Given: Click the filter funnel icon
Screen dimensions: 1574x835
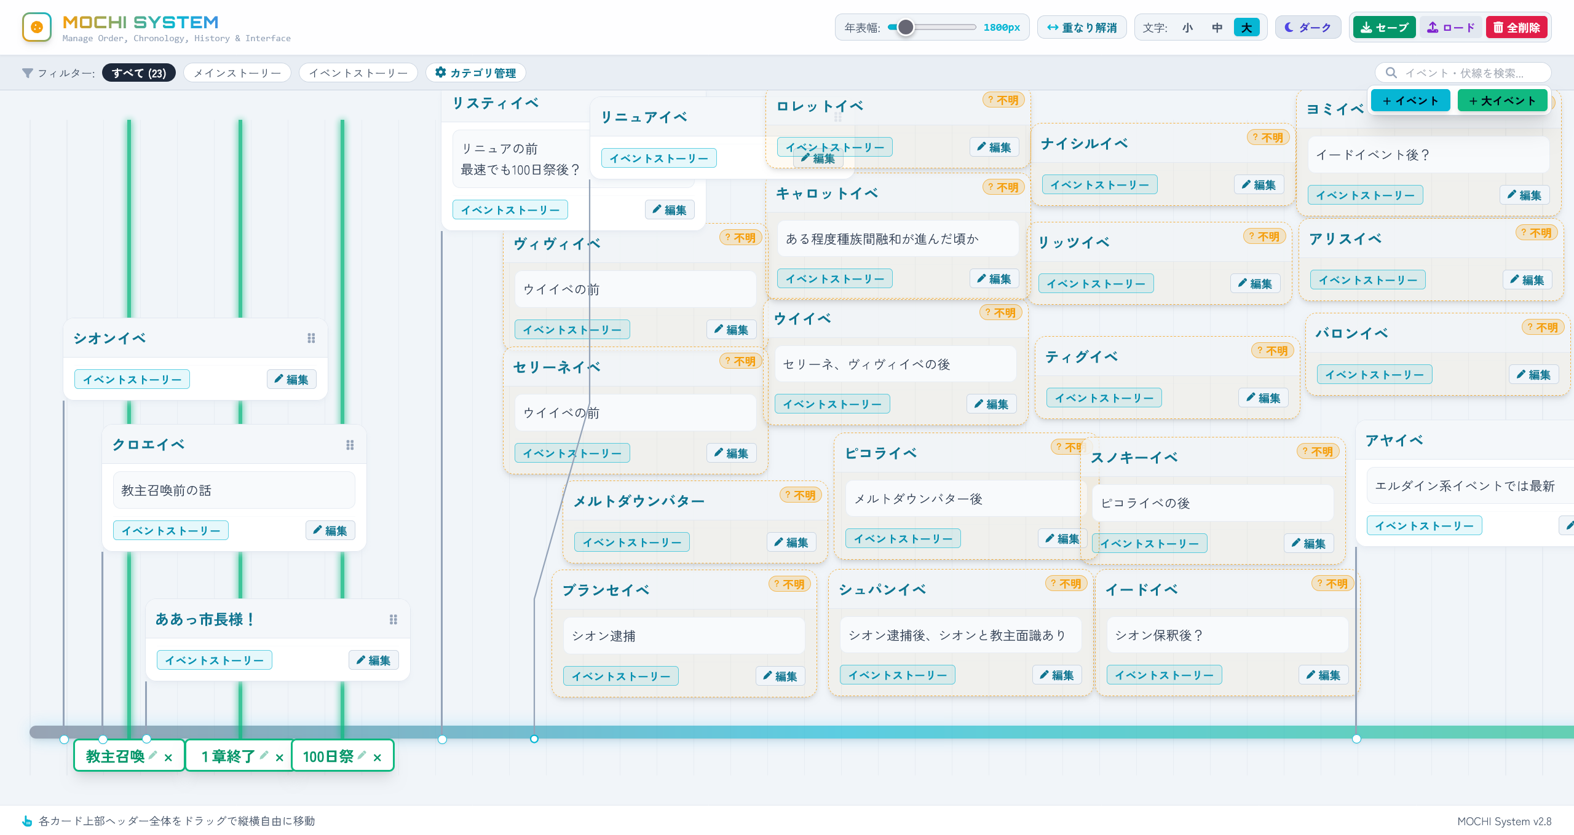Looking at the screenshot, I should [x=27, y=73].
